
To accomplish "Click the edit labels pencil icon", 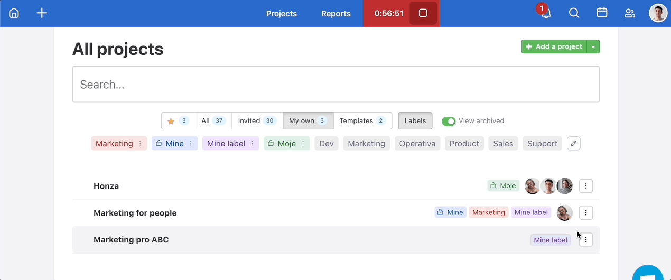I will [574, 143].
